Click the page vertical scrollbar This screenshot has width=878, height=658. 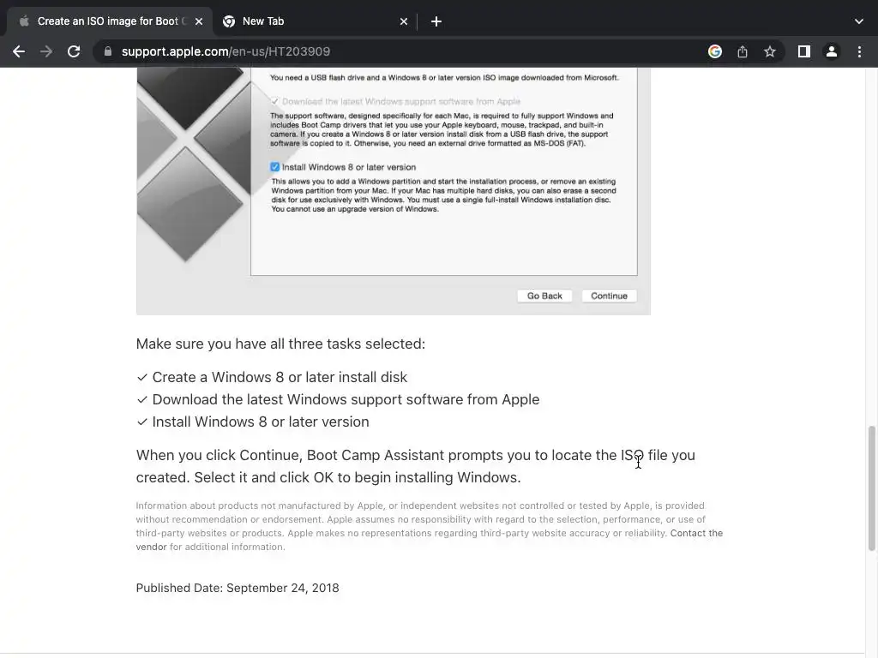871,488
